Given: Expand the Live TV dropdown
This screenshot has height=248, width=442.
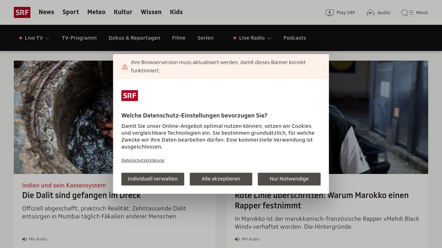Looking at the screenshot, I should (x=35, y=38).
